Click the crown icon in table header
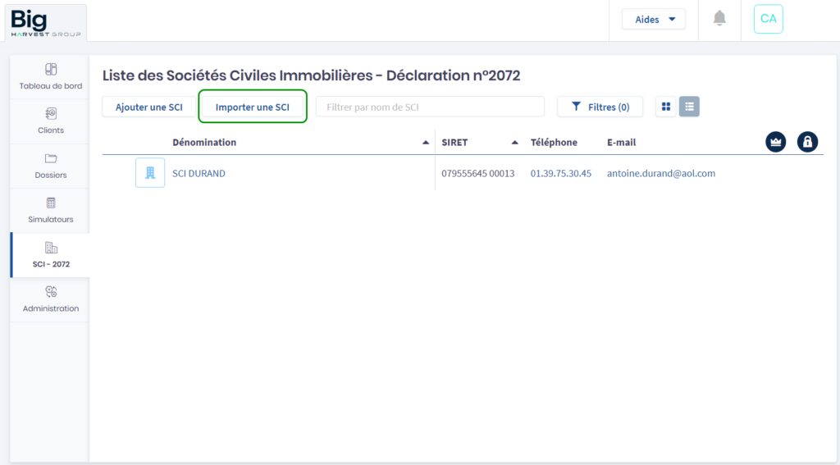 tap(775, 142)
